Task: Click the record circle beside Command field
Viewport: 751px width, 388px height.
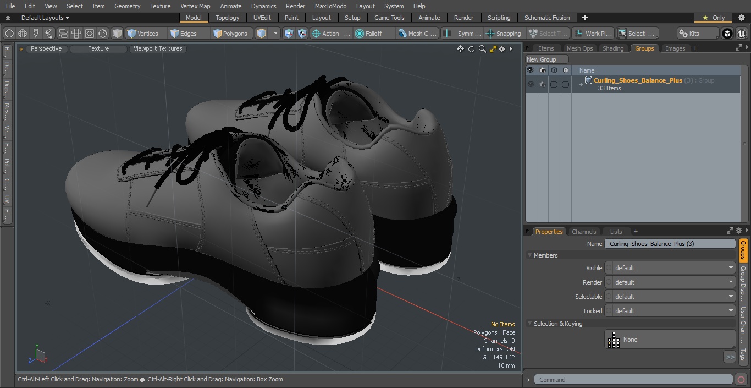Action: tap(742, 379)
